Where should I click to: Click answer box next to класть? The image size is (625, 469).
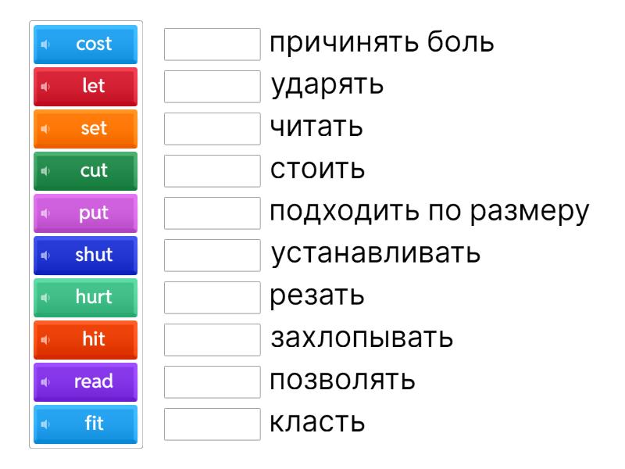tap(212, 424)
